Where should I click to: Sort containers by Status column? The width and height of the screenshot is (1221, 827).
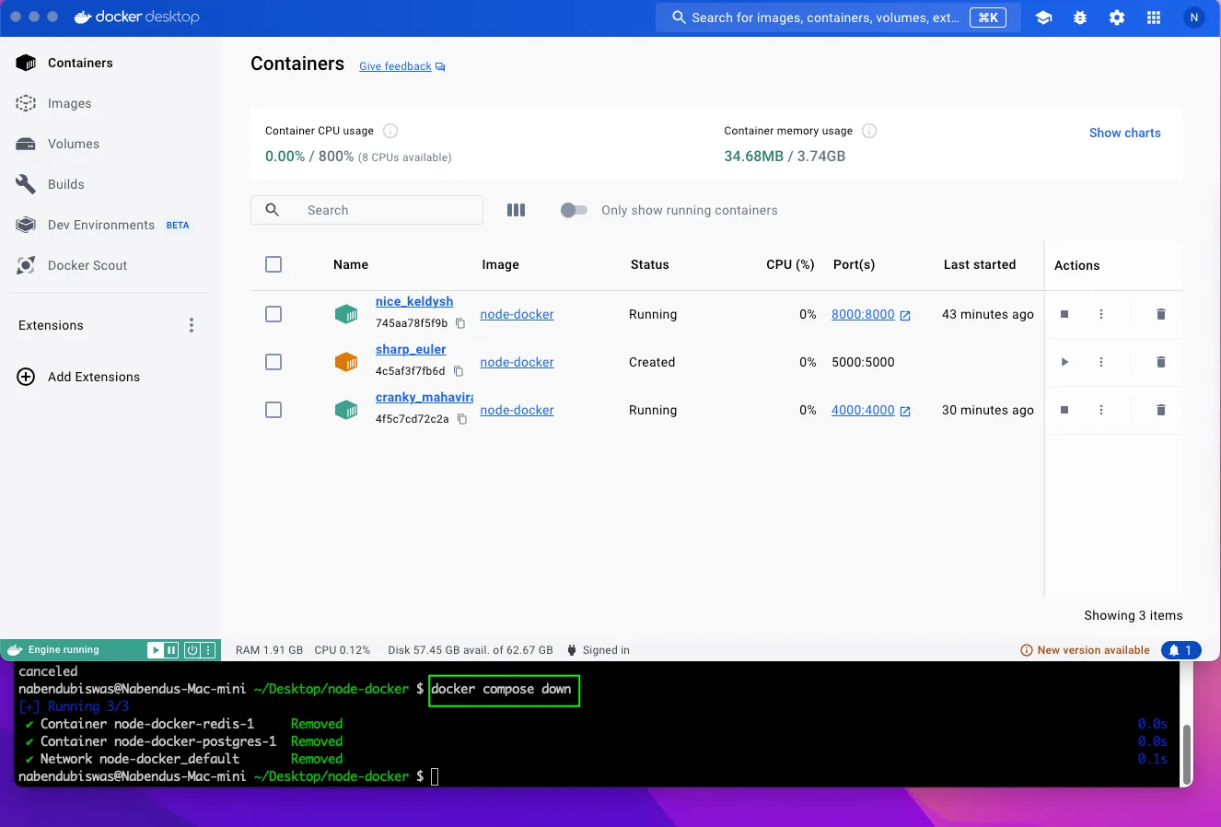click(x=650, y=264)
